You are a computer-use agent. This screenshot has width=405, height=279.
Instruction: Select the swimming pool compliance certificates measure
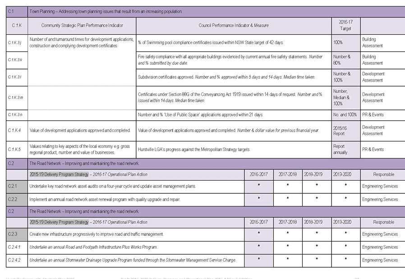(234, 43)
